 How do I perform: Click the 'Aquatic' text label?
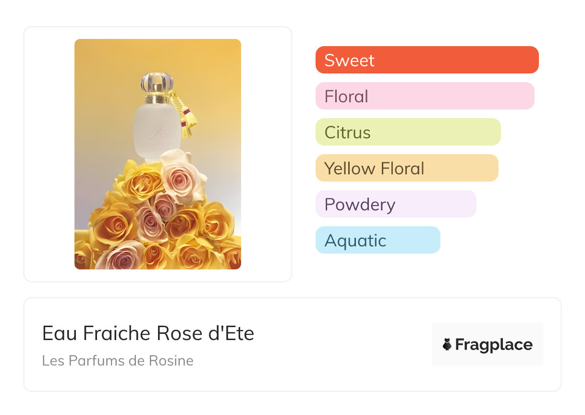355,240
